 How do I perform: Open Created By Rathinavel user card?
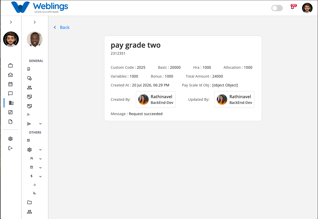tap(156, 99)
